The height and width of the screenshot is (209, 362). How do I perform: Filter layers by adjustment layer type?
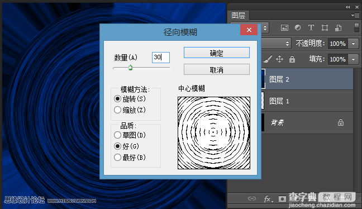(298, 28)
